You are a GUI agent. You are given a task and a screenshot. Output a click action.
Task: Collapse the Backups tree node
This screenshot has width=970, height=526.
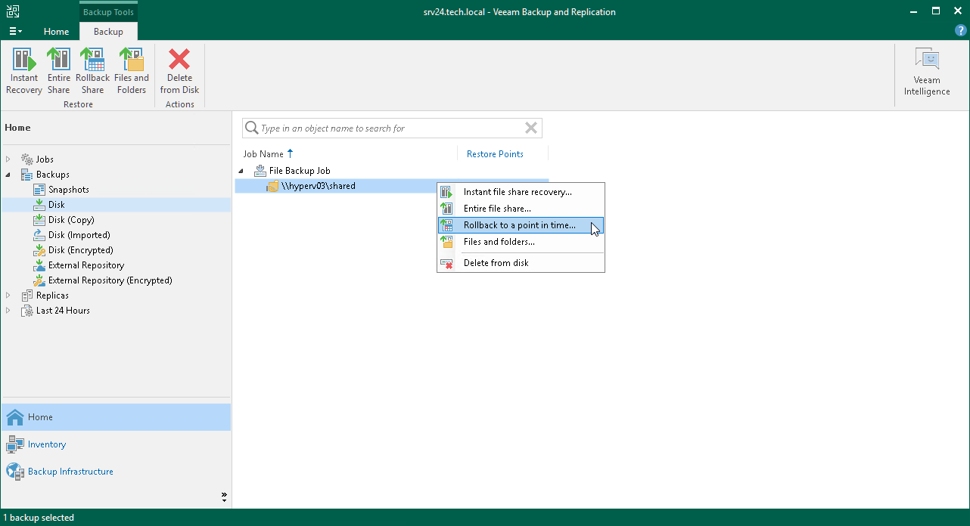coord(6,174)
